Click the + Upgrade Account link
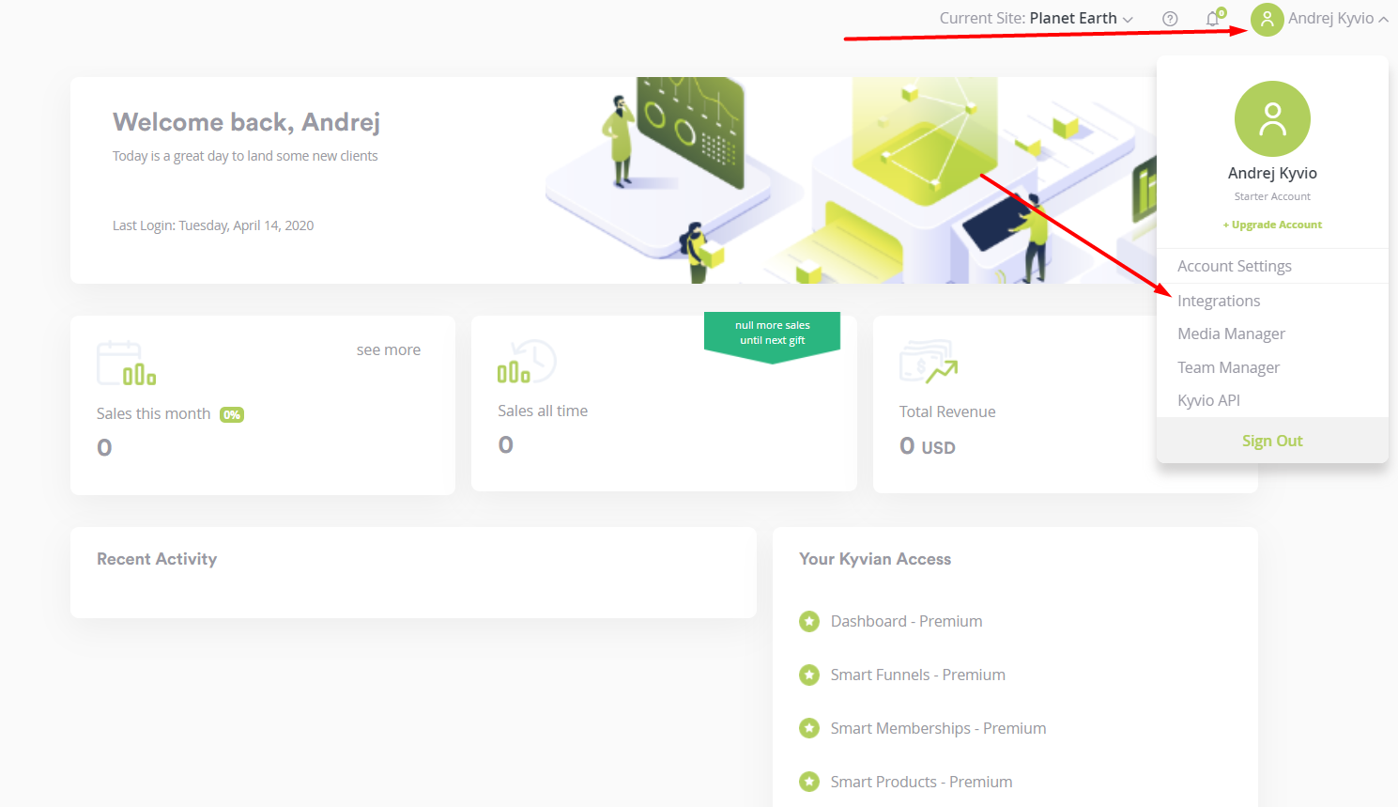Viewport: 1398px width, 807px height. click(1272, 225)
